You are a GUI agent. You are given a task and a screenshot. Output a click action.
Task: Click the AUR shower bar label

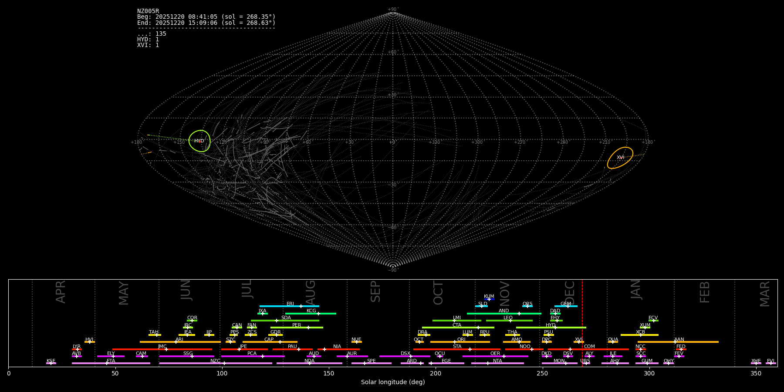(352, 354)
